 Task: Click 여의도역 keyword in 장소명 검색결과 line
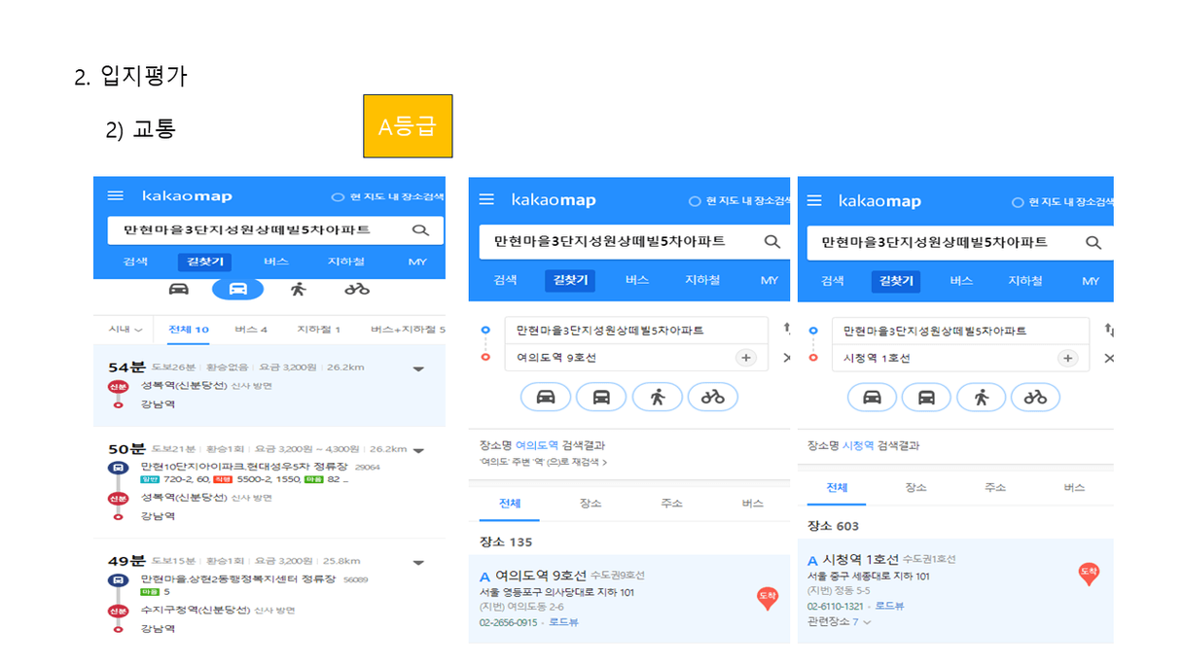coord(535,444)
